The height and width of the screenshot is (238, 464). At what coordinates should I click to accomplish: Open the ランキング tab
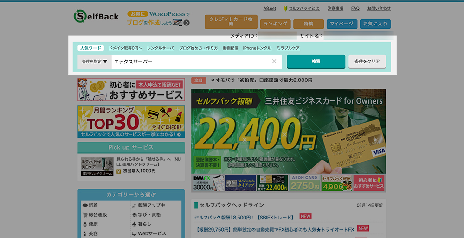pyautogui.click(x=276, y=24)
